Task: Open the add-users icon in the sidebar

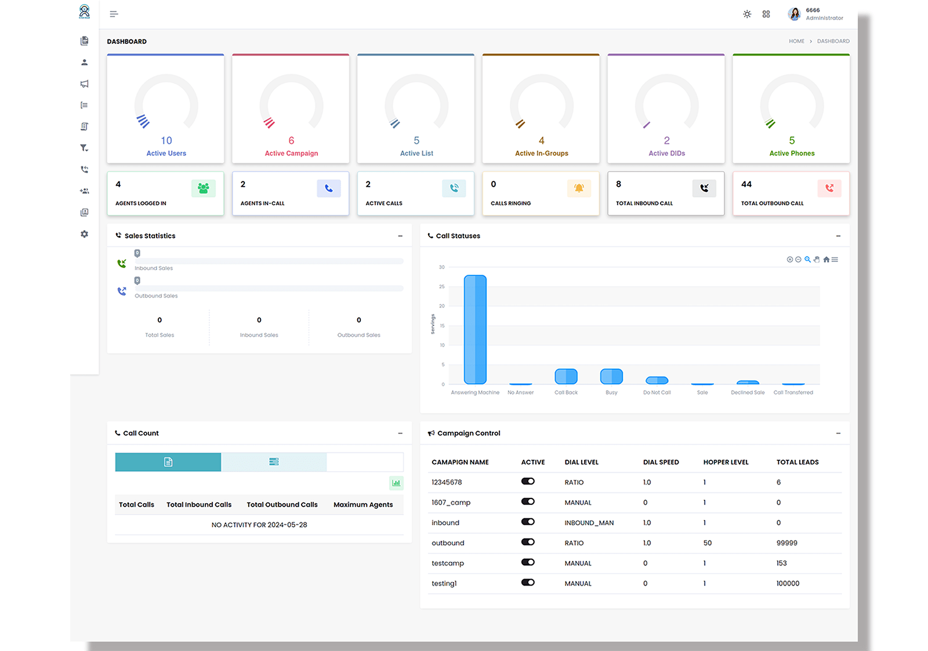Action: [x=85, y=191]
